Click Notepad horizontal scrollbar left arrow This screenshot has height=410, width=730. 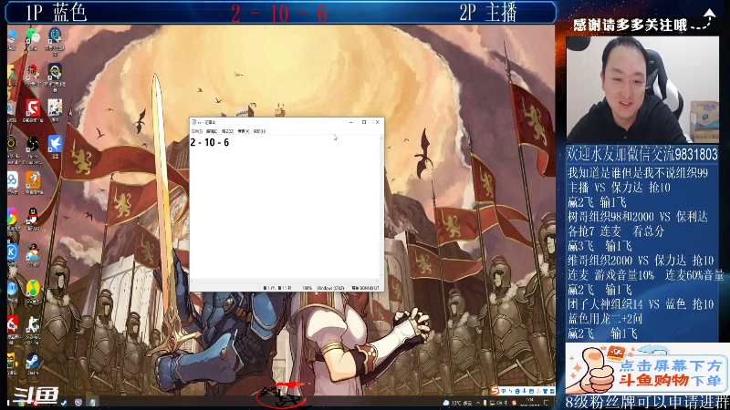point(193,282)
